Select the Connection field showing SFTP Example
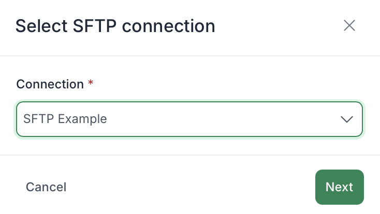Image resolution: width=380 pixels, height=214 pixels. coord(189,119)
